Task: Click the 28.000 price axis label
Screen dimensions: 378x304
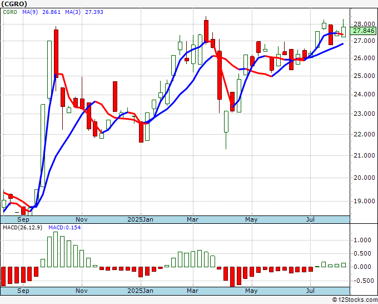Action: click(364, 24)
